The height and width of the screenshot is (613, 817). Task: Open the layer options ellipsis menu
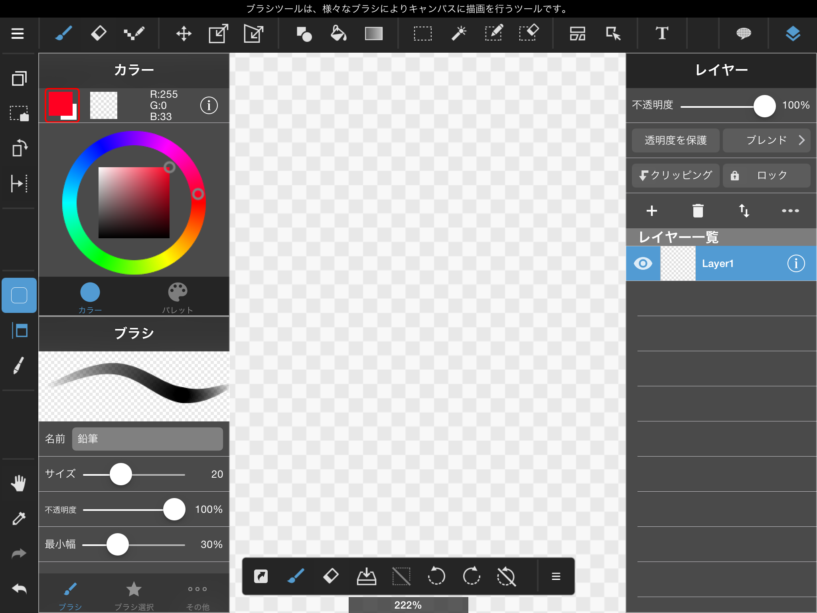coord(790,211)
